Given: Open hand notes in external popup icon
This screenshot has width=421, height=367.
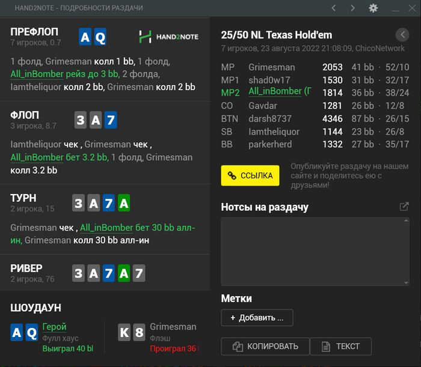Looking at the screenshot, I should tap(404, 207).
